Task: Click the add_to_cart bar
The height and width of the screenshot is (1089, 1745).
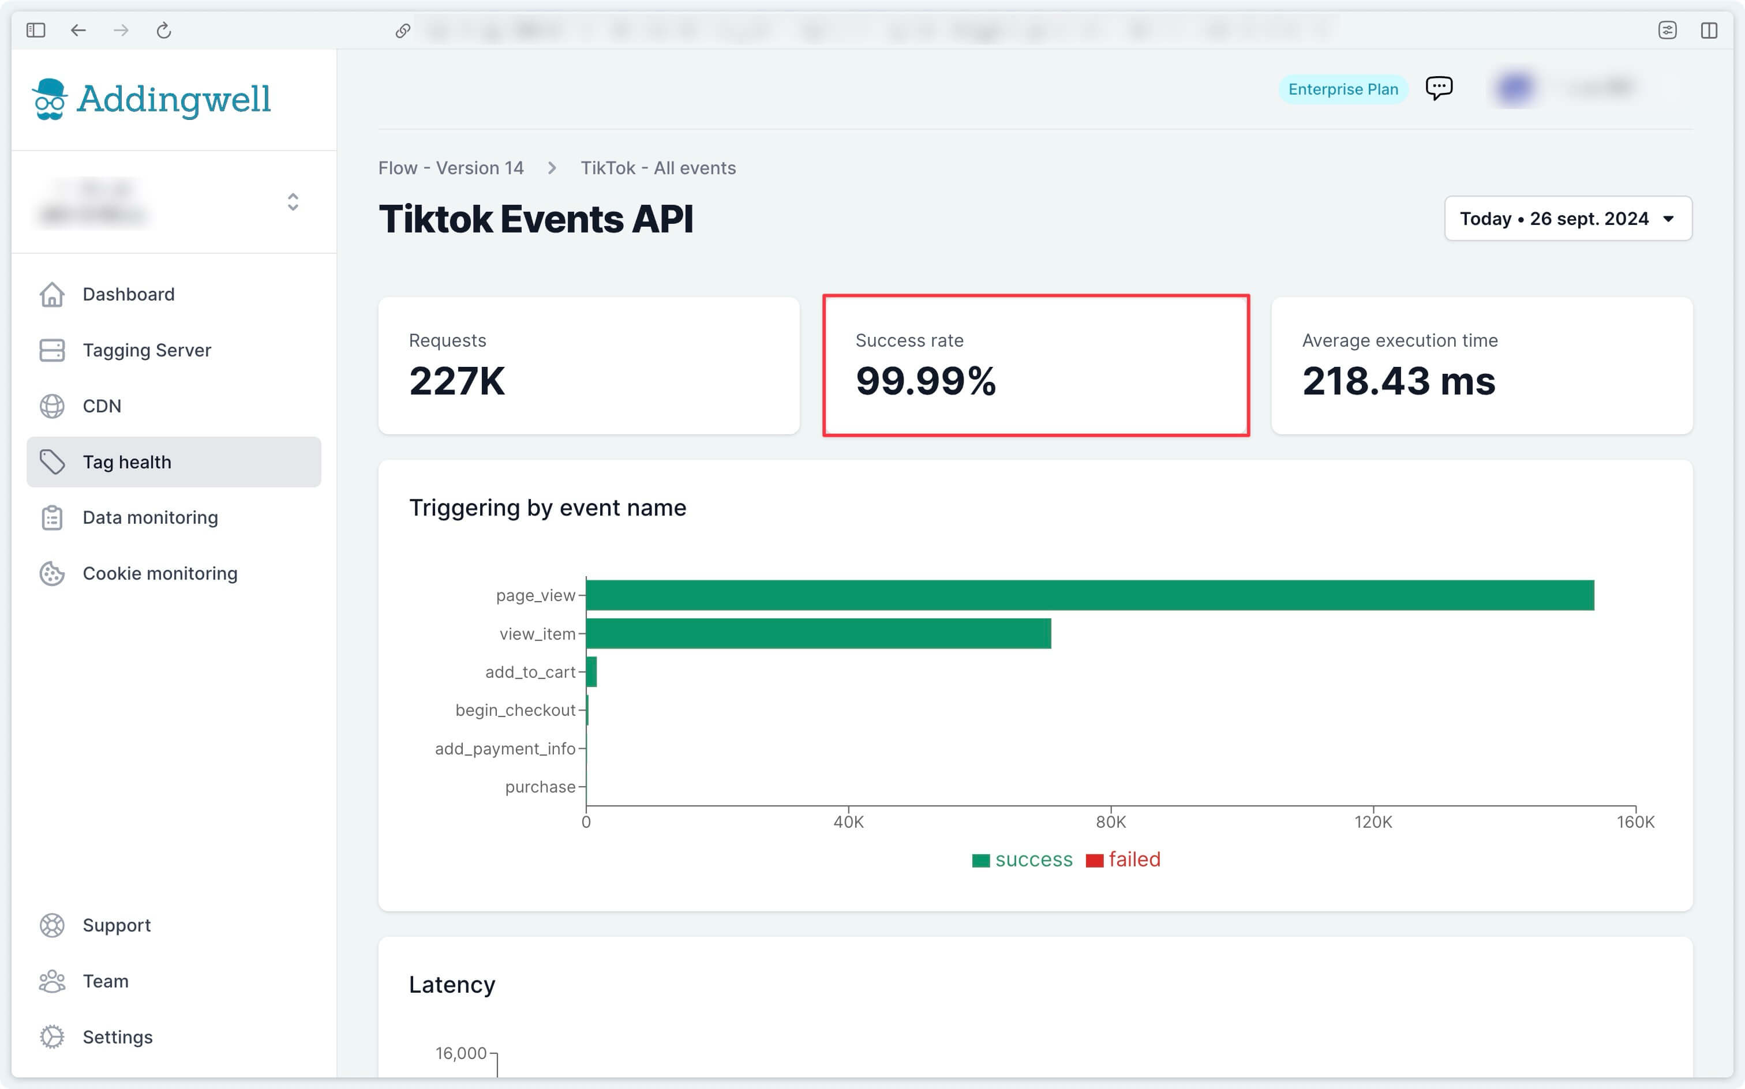Action: (x=591, y=672)
